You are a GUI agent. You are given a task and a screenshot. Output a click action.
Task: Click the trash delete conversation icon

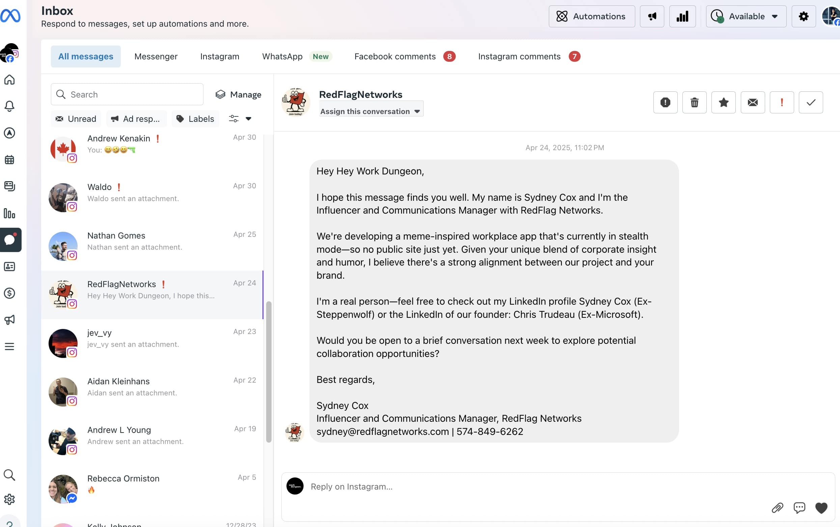[x=694, y=103]
